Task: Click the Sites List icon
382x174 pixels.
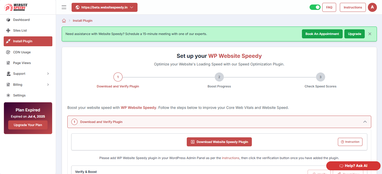Action: coord(8,30)
